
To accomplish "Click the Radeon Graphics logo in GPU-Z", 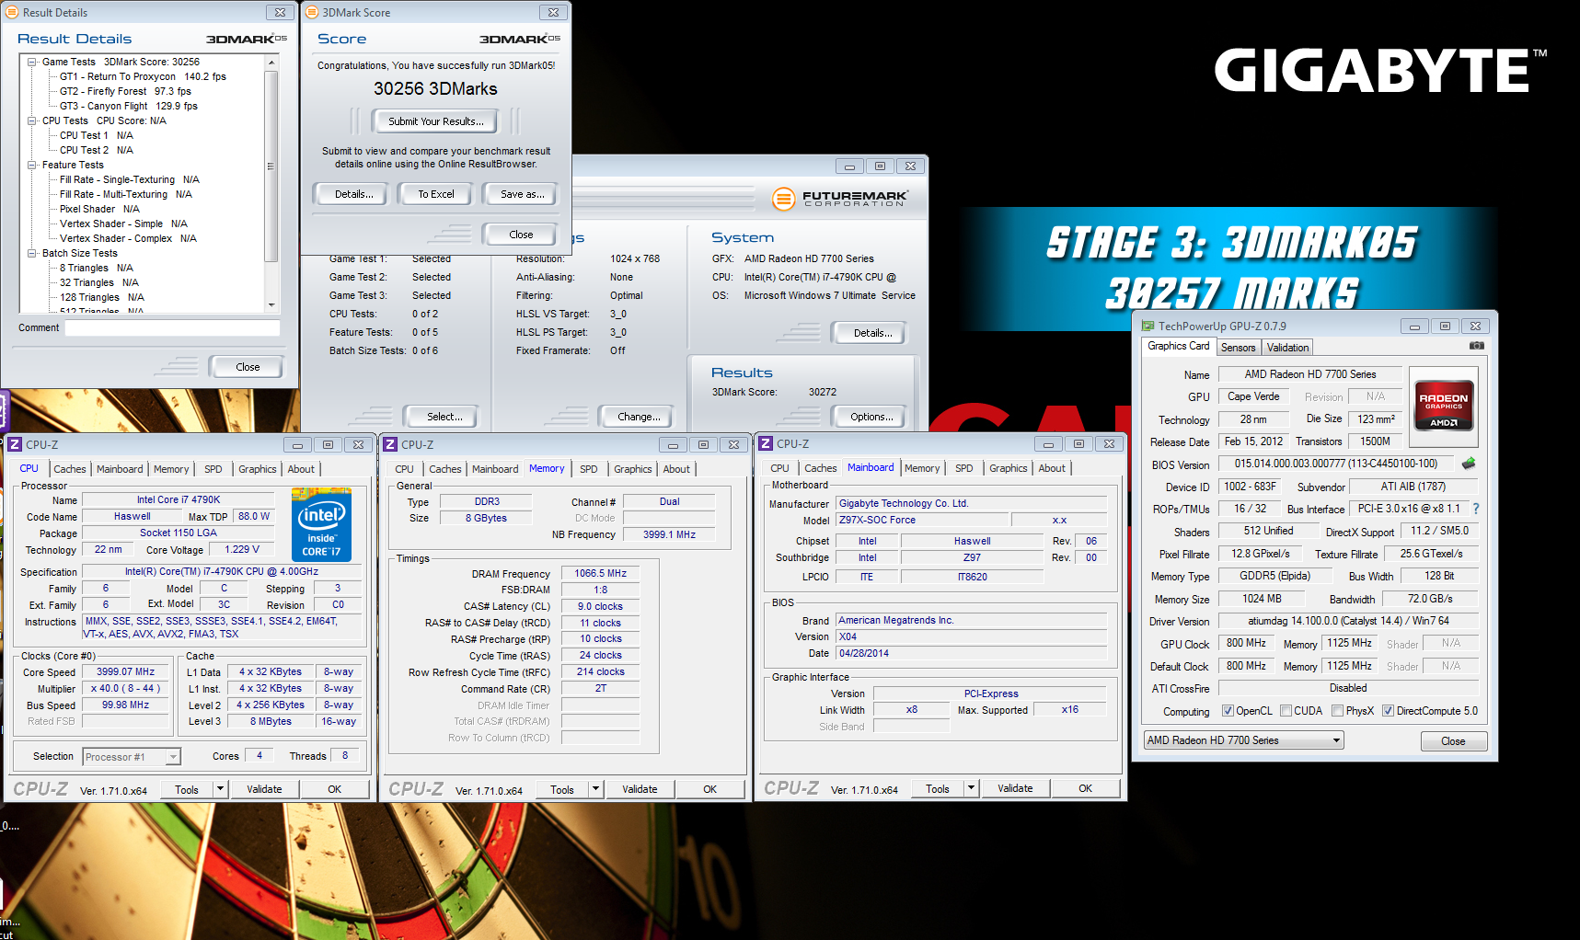I will 1444,406.
